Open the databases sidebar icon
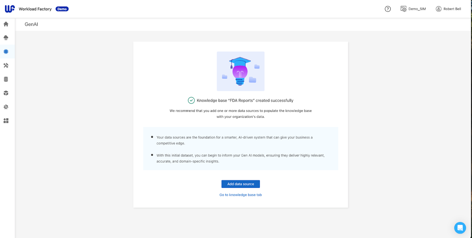The image size is (472, 238). [6, 79]
